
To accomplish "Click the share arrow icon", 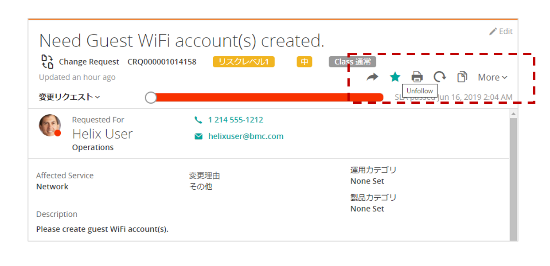I will coord(372,77).
